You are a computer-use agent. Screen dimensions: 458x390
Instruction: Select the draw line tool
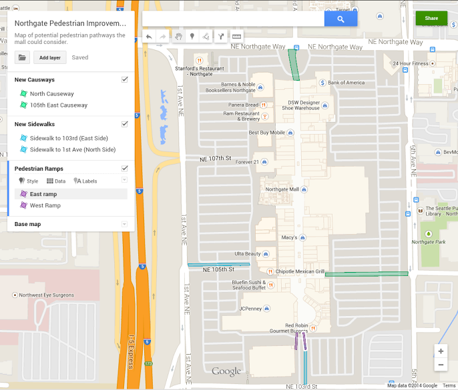tap(206, 37)
